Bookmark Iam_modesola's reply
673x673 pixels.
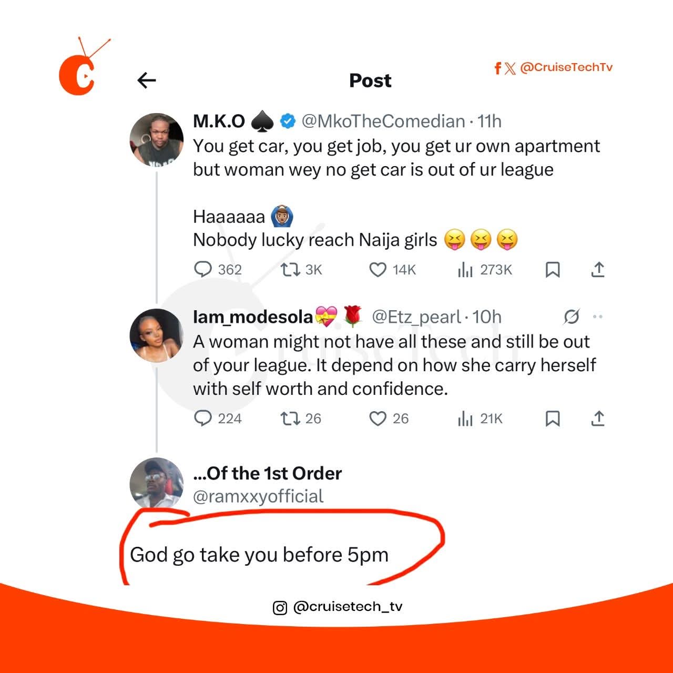553,419
